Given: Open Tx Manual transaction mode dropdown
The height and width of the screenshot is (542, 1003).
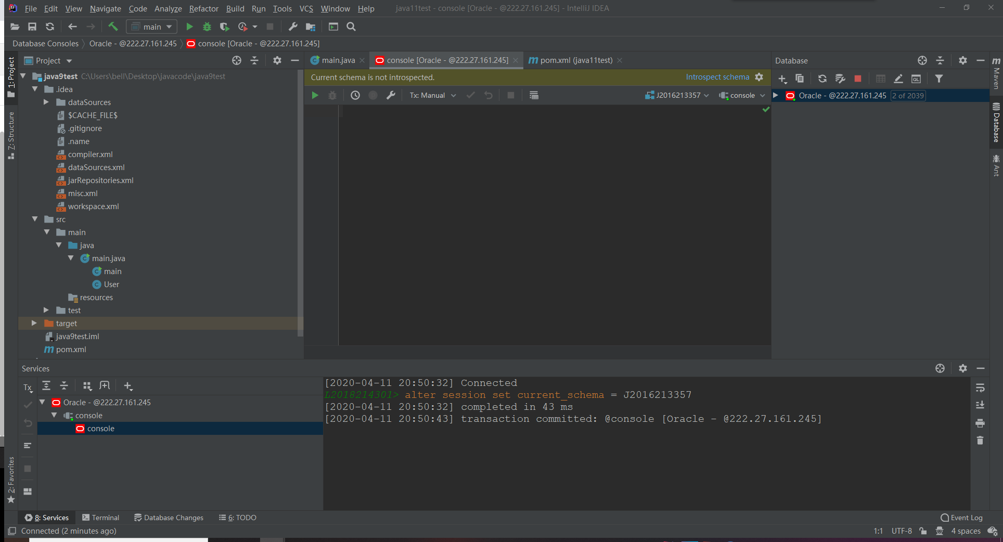Looking at the screenshot, I should click(x=433, y=95).
